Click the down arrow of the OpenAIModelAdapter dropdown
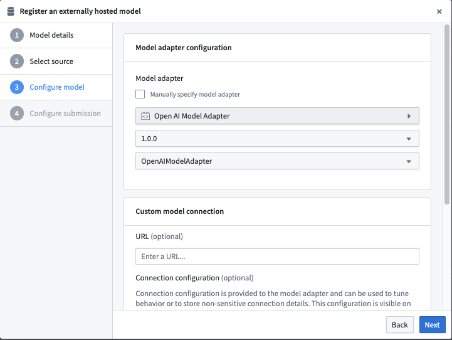This screenshot has height=340, width=452. pos(409,161)
